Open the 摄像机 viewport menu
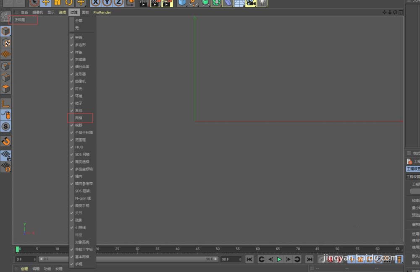420x272 pixels. 38,13
